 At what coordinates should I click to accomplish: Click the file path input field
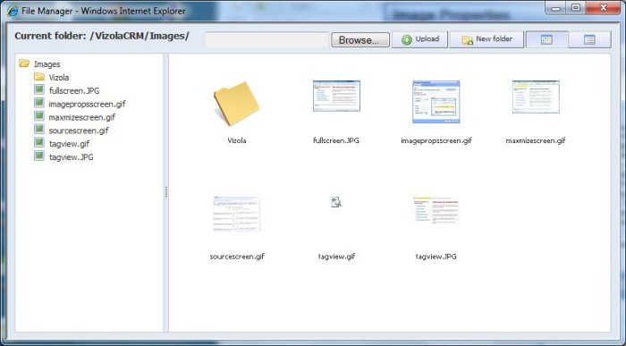267,40
